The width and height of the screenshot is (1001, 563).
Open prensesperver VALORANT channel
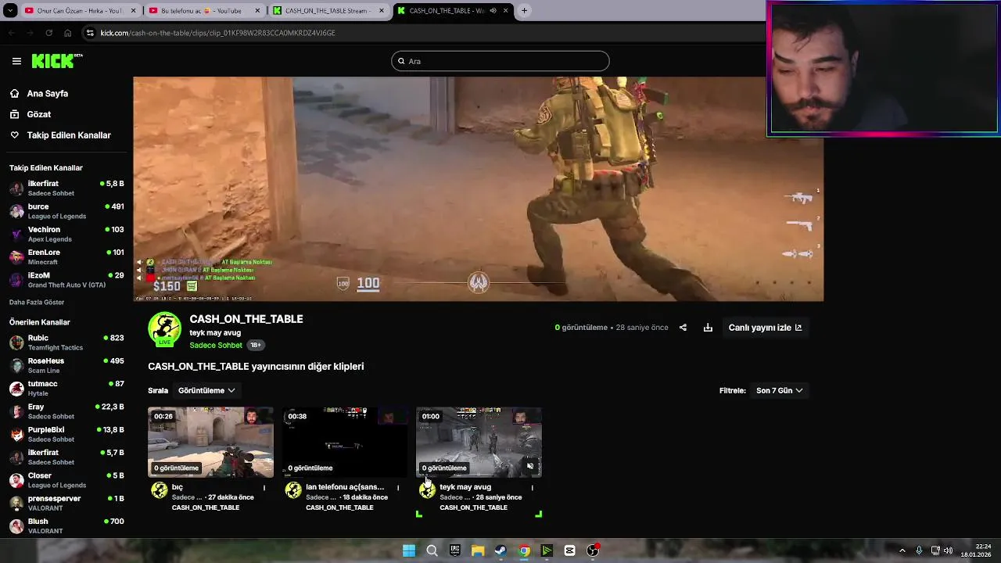pyautogui.click(x=66, y=503)
